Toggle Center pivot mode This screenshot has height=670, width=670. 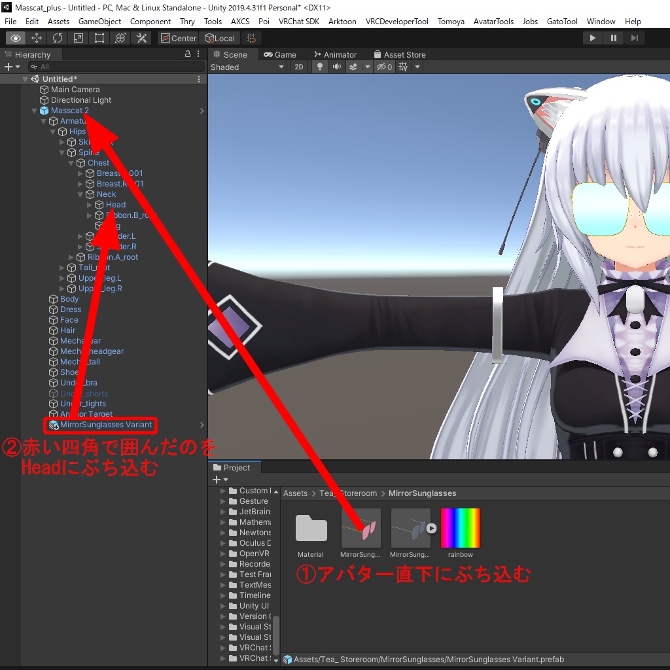[178, 38]
